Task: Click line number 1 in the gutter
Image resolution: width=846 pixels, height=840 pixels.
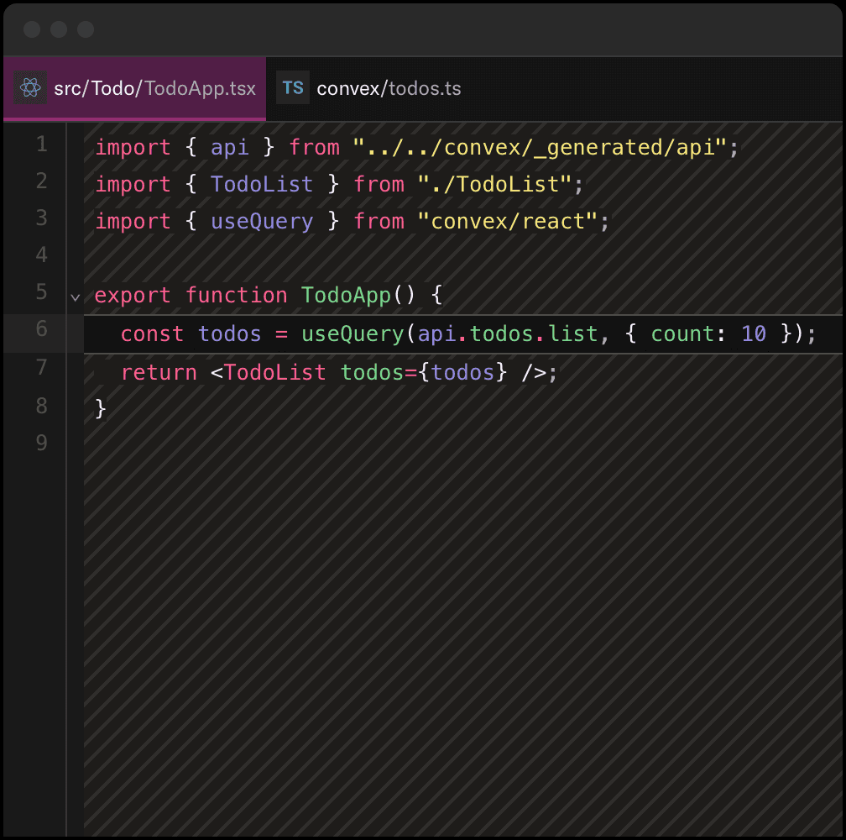Action: point(41,144)
